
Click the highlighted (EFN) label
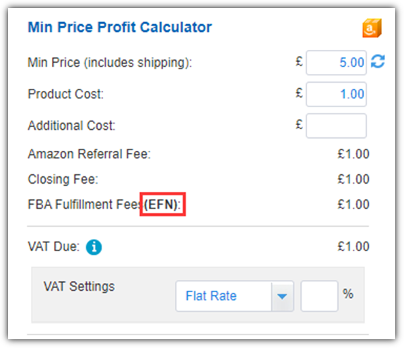[x=162, y=204]
